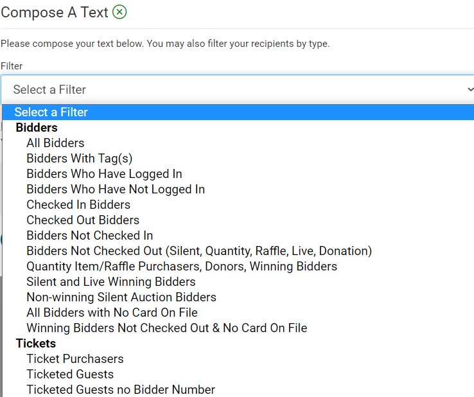The image size is (474, 397).
Task: Choose Non-winning Silent Auction Bidders
Action: [121, 297]
